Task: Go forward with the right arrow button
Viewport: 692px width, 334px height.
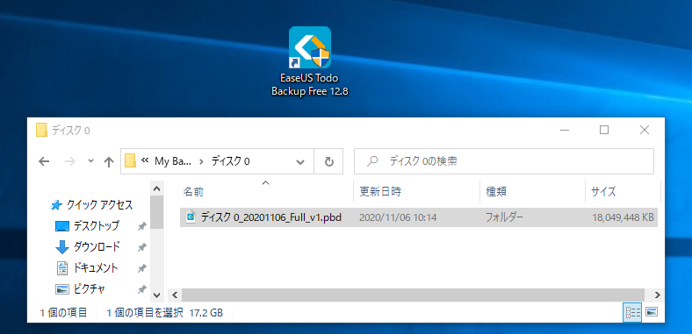Action: pyautogui.click(x=70, y=161)
